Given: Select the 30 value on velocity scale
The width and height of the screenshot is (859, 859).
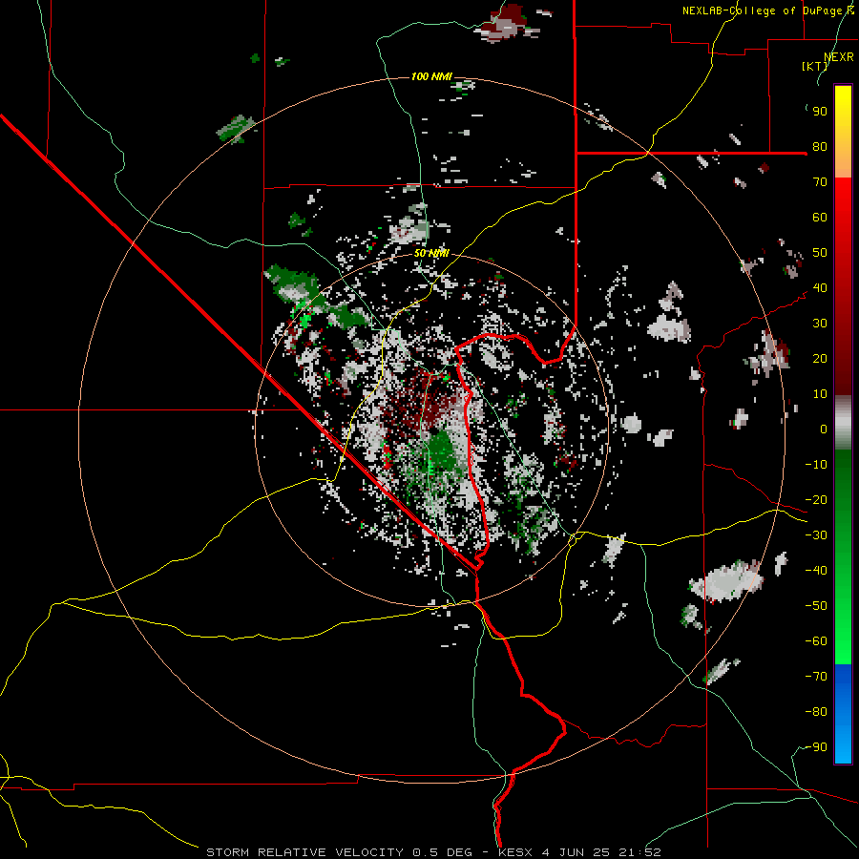Looking at the screenshot, I should [820, 324].
